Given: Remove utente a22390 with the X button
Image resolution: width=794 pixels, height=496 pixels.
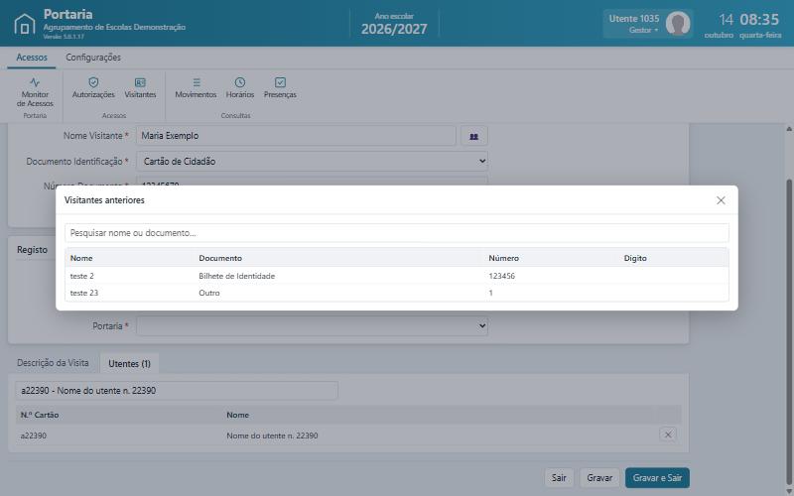Looking at the screenshot, I should [x=668, y=434].
